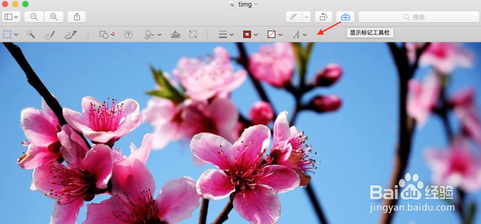Expand the Signature dropdown arrow
The height and width of the screenshot is (224, 481).
coord(160,35)
